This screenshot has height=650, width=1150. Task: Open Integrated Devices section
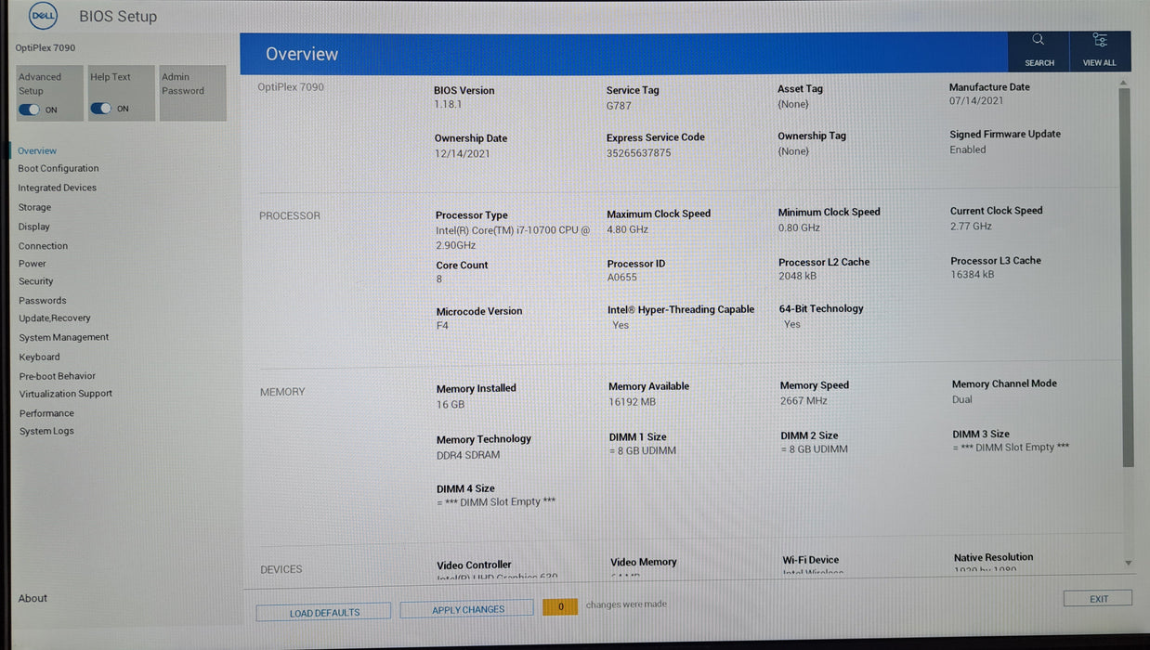[58, 188]
